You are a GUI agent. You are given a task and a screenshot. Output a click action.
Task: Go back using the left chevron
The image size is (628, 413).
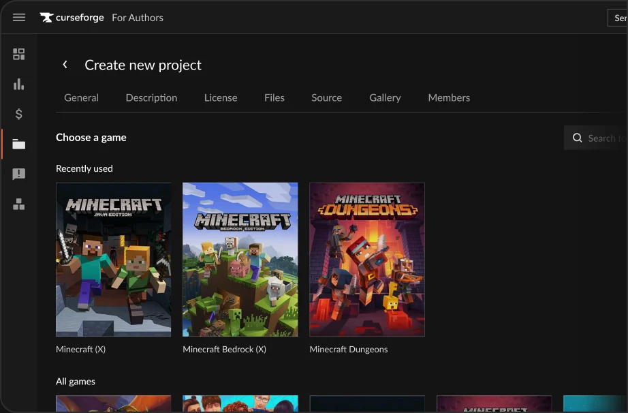pos(65,65)
